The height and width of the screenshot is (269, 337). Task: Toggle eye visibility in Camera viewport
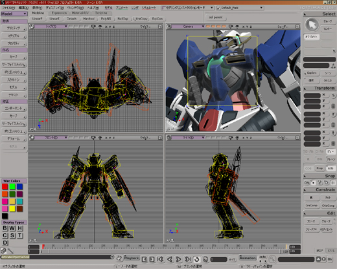coord(237,27)
